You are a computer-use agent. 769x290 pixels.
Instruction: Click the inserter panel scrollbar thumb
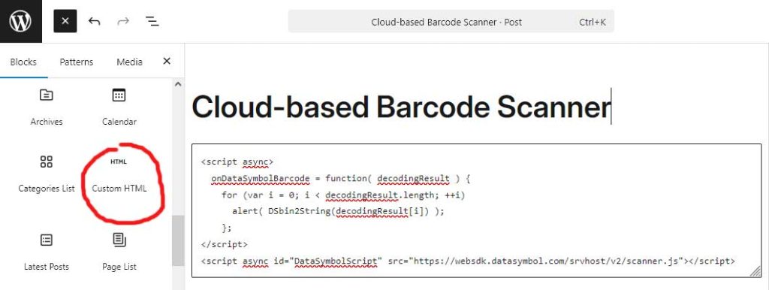pyautogui.click(x=178, y=240)
